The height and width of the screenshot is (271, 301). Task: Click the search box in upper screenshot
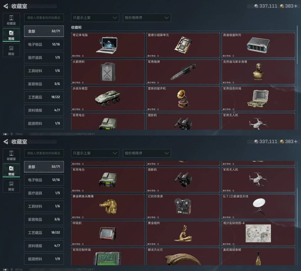[44, 18]
